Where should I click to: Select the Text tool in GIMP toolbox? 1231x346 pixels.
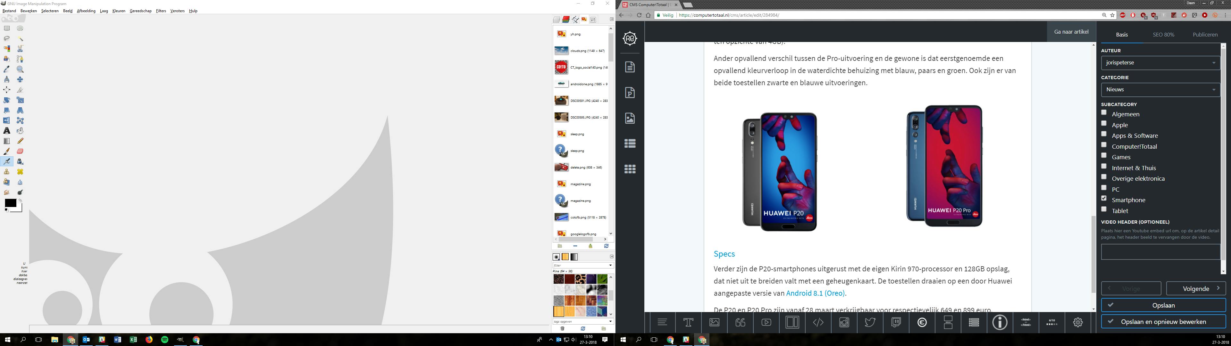[7, 130]
